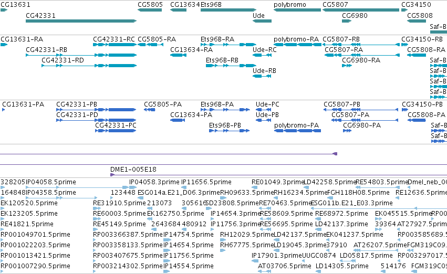
Task: Click the Ets96B-PA protein label
Action: coord(217,104)
